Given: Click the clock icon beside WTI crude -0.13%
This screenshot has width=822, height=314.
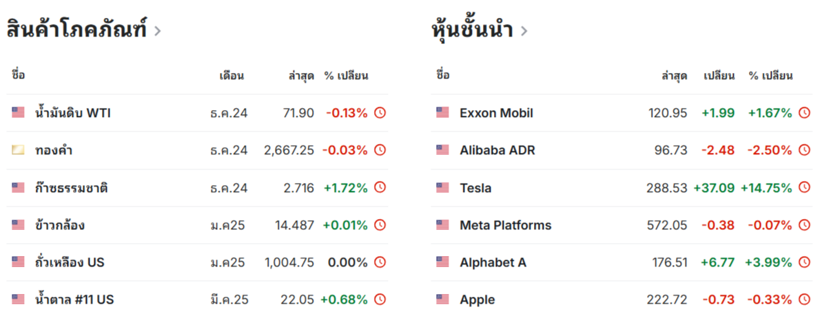Looking at the screenshot, I should click(380, 112).
